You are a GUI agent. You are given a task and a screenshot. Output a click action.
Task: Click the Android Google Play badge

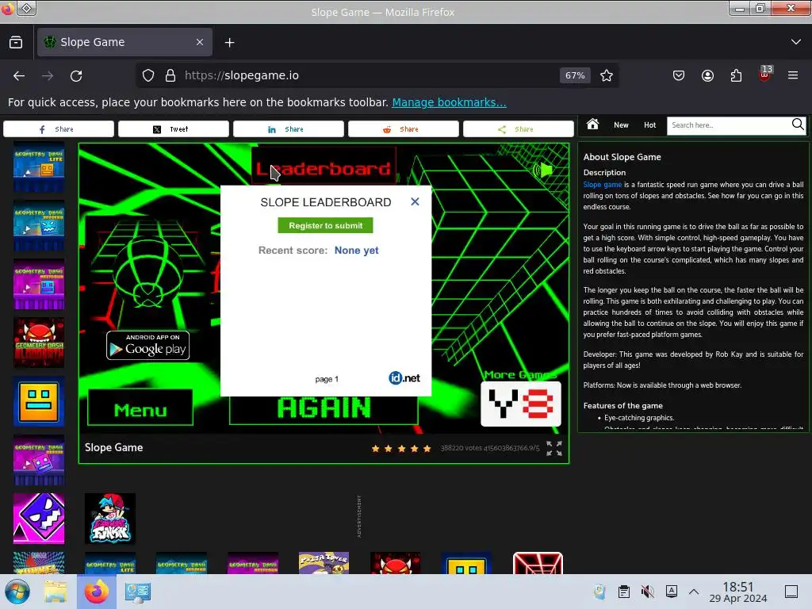point(147,346)
